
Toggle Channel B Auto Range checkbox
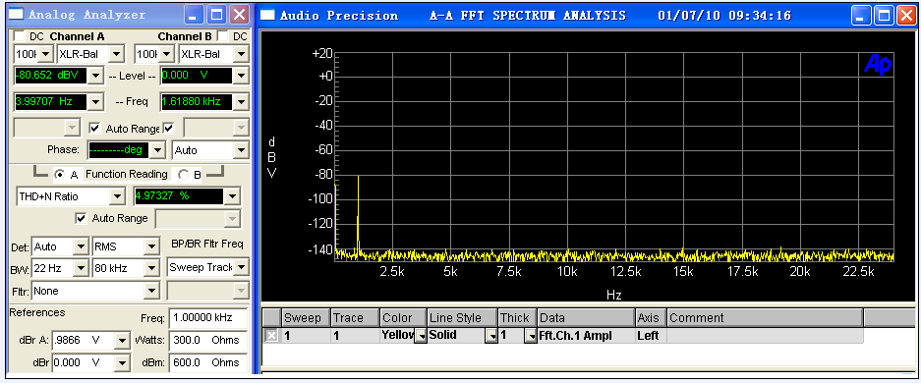(x=169, y=128)
